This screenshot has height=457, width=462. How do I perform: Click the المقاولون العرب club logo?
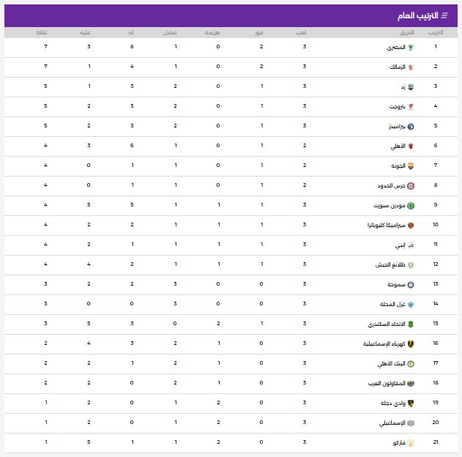[x=411, y=383]
